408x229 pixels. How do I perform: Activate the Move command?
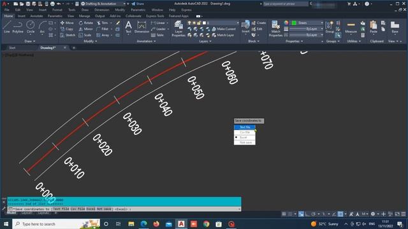67,23
